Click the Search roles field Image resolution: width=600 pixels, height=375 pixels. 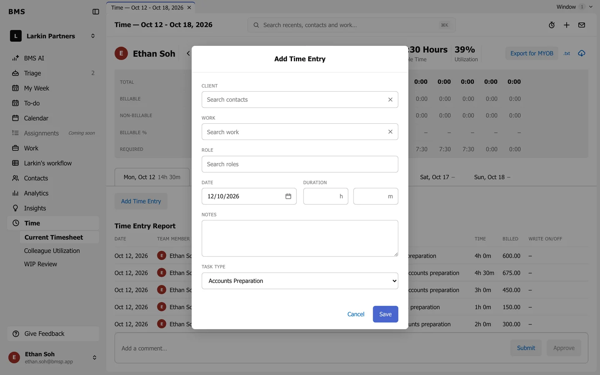point(300,164)
